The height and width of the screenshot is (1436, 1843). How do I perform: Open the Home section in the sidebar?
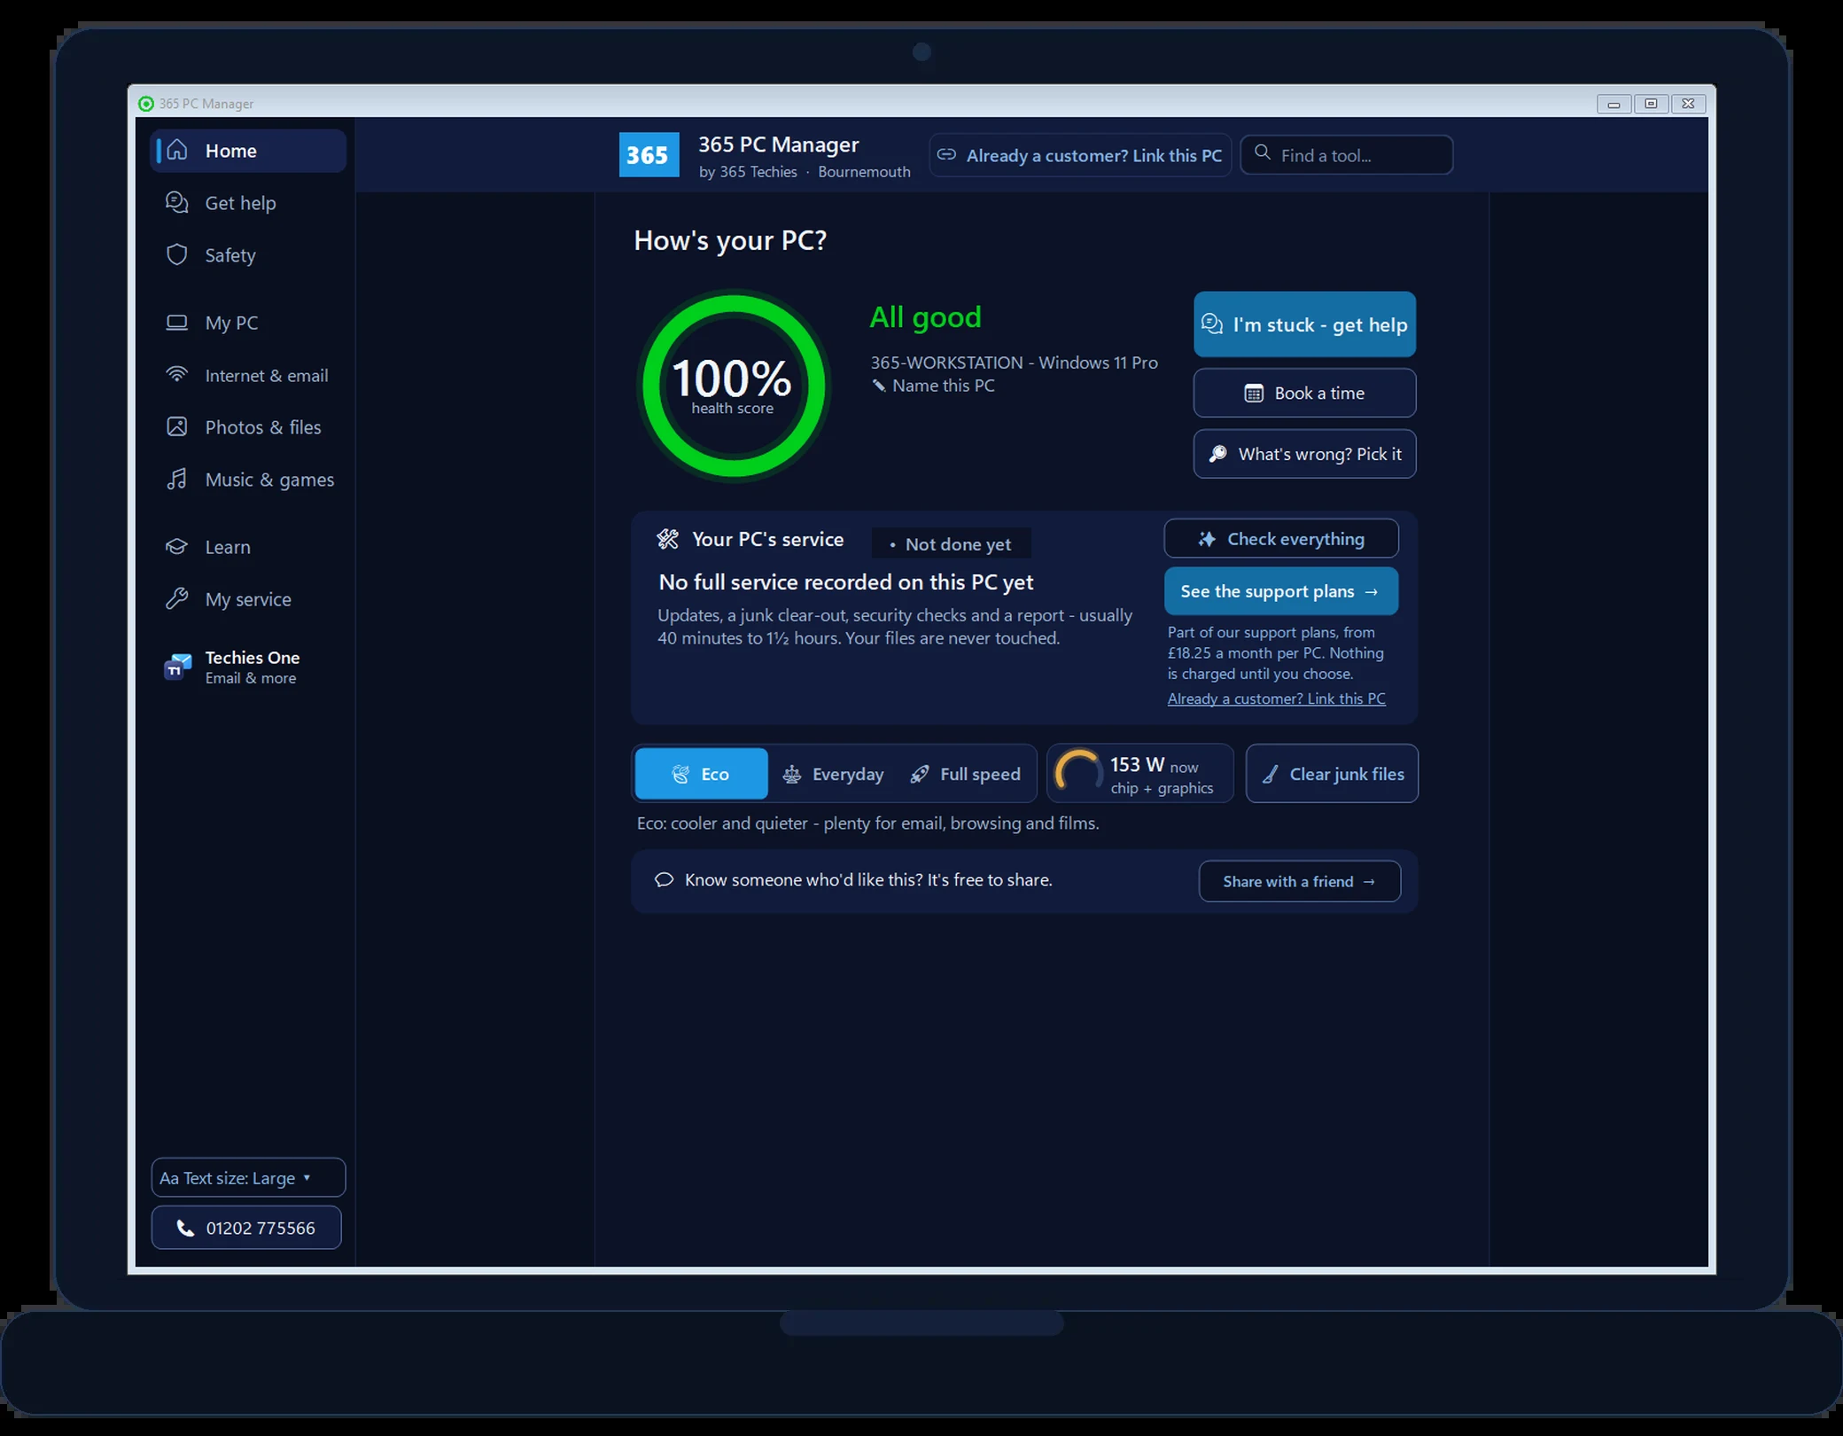pos(248,151)
